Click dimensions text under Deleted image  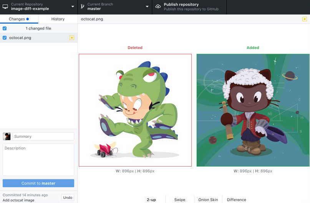tap(135, 171)
